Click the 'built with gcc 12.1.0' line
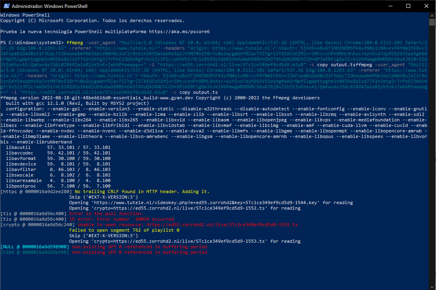 (x=77, y=103)
